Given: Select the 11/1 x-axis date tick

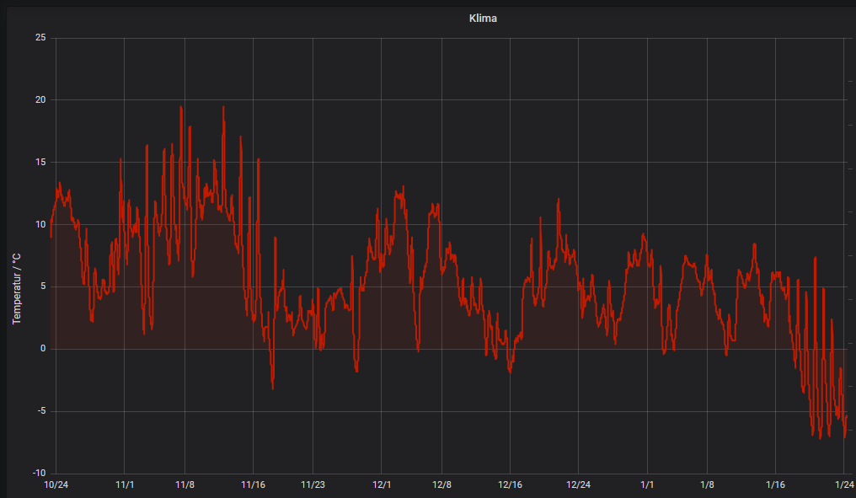Looking at the screenshot, I should pyautogui.click(x=125, y=485).
